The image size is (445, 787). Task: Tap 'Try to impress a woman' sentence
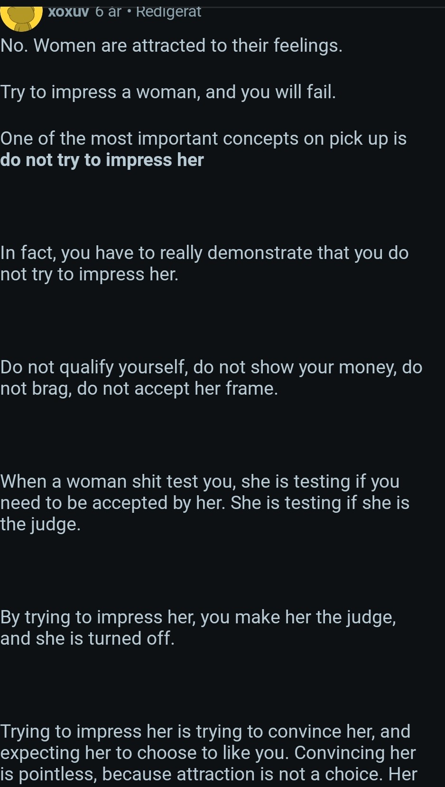point(168,92)
